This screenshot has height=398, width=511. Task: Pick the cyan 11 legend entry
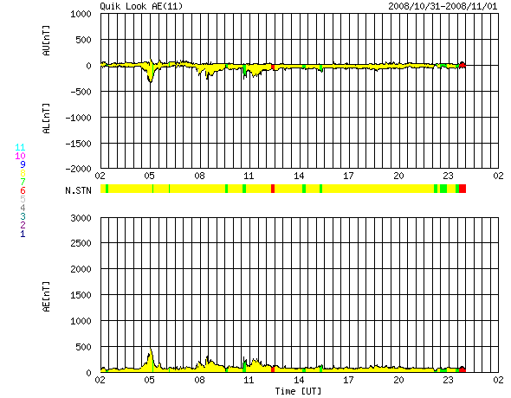point(20,147)
